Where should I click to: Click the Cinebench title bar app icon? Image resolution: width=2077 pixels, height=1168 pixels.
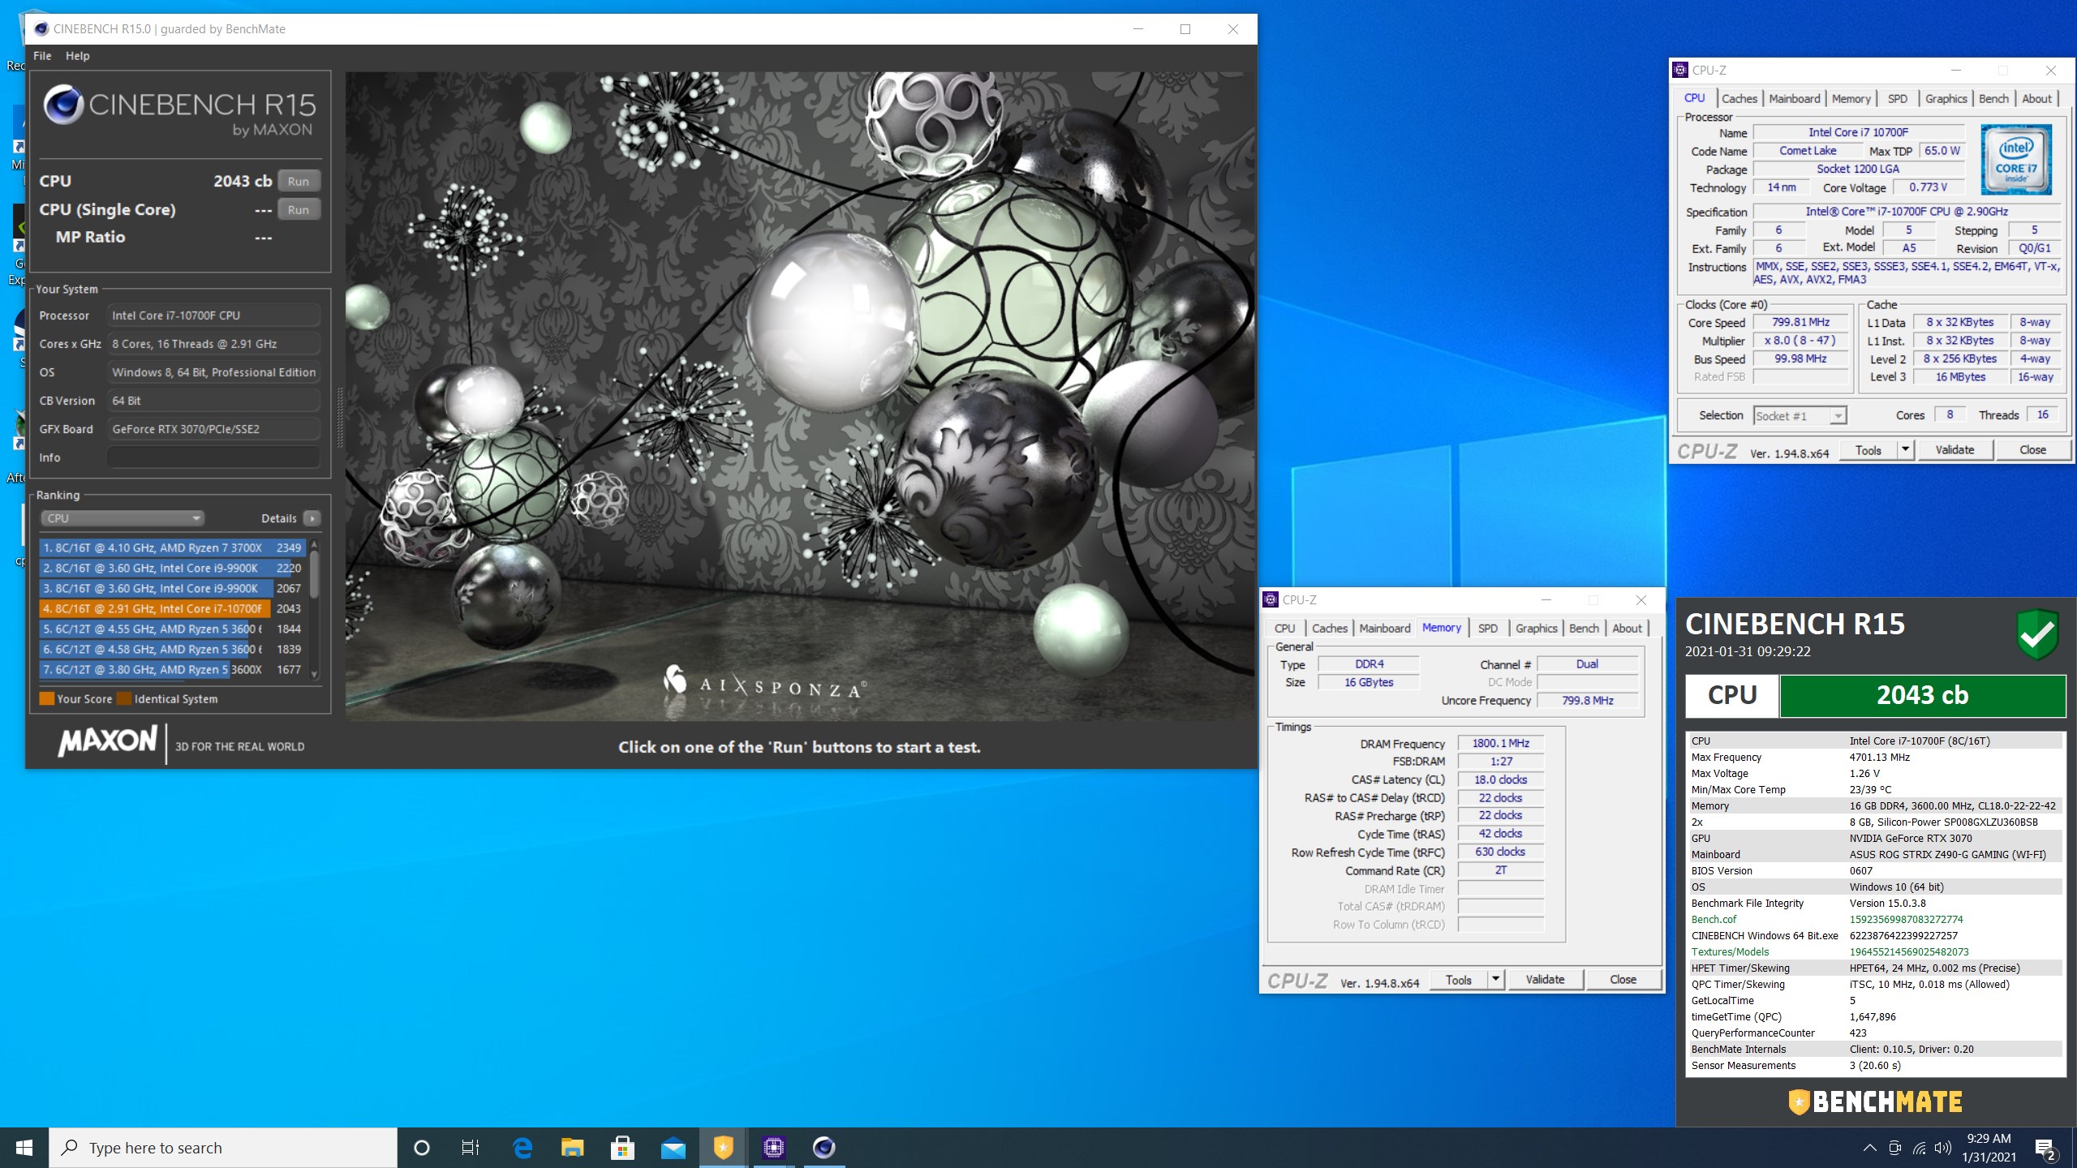pos(41,29)
